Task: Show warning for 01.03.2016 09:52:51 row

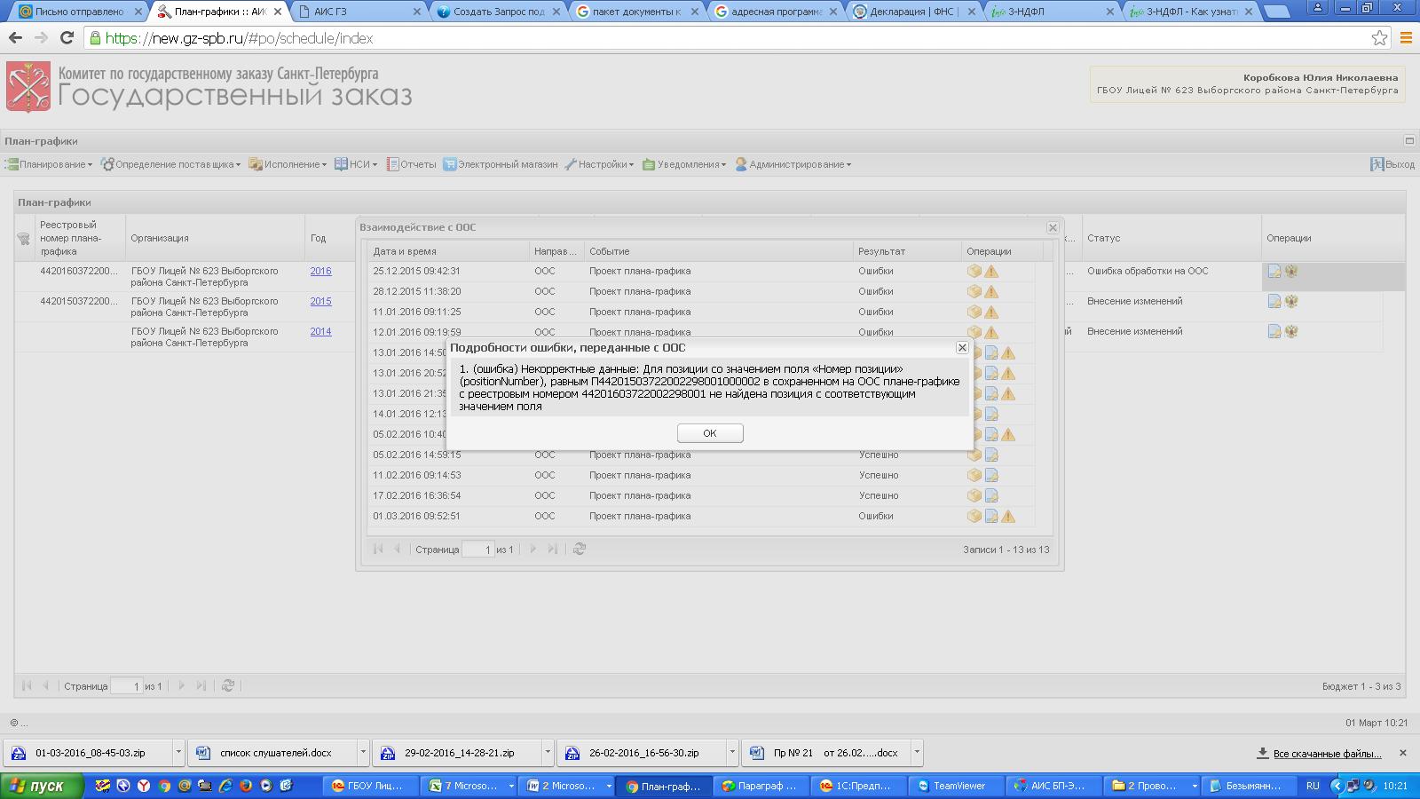Action: pos(1008,517)
